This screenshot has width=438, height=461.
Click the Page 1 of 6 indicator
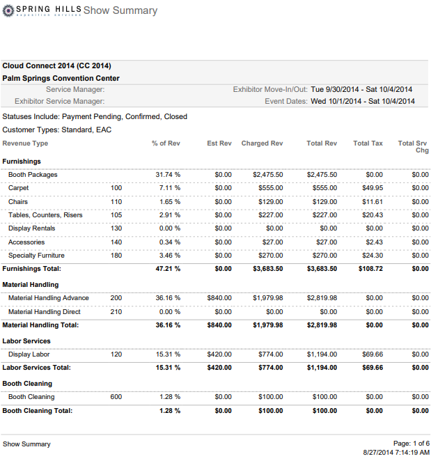point(411,444)
